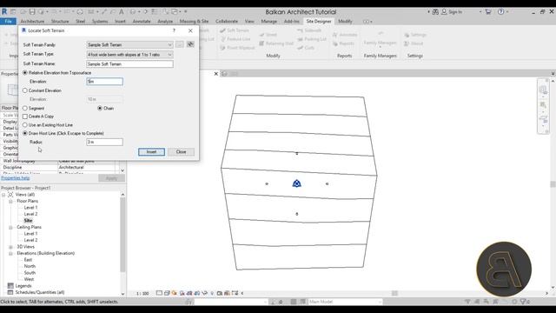Open the File tab
556x313 pixels.
coord(8,21)
